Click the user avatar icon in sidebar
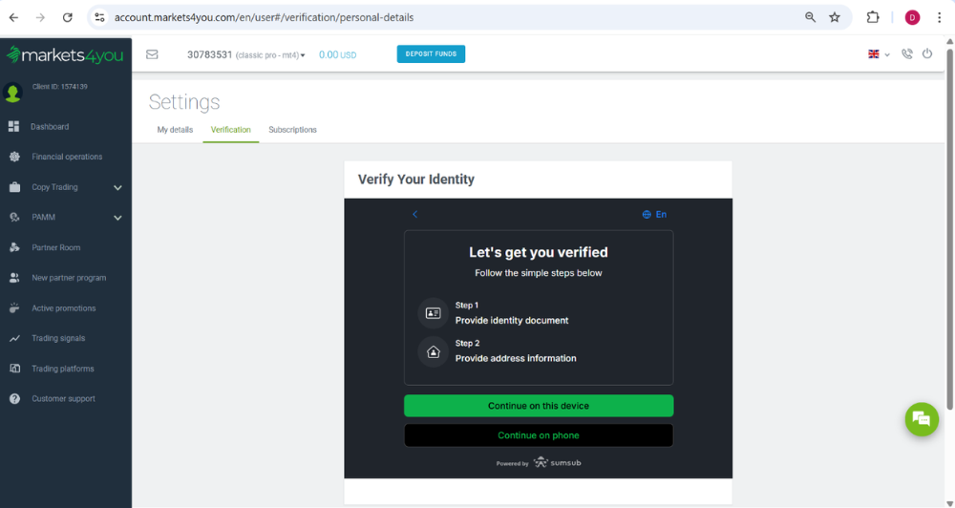Viewport: 955px width, 508px height. pos(13,93)
